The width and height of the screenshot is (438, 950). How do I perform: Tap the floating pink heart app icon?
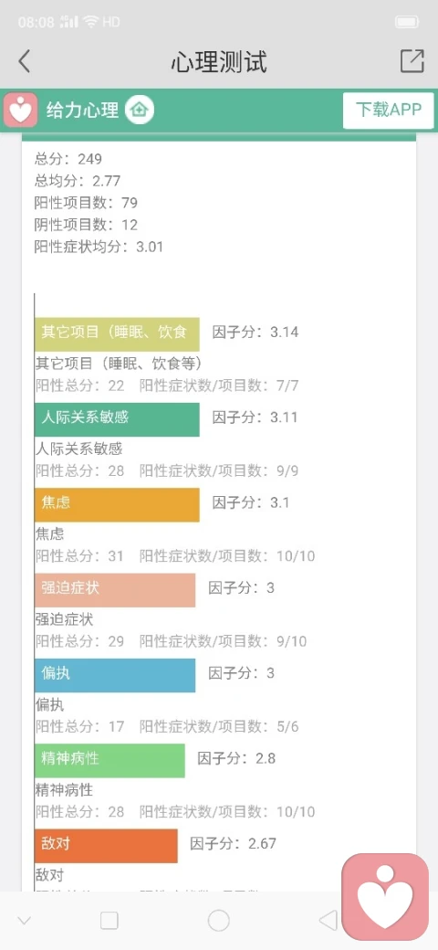click(385, 897)
